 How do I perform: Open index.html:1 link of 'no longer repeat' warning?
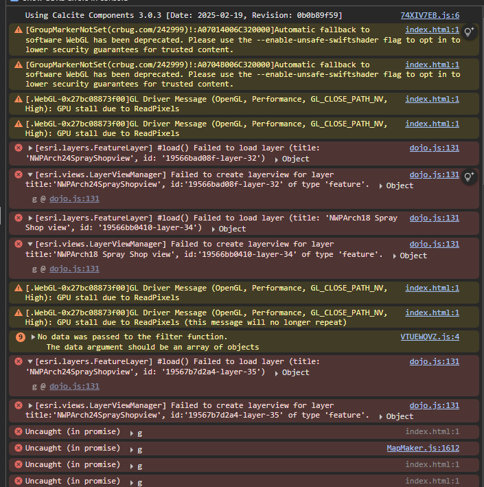[432, 313]
